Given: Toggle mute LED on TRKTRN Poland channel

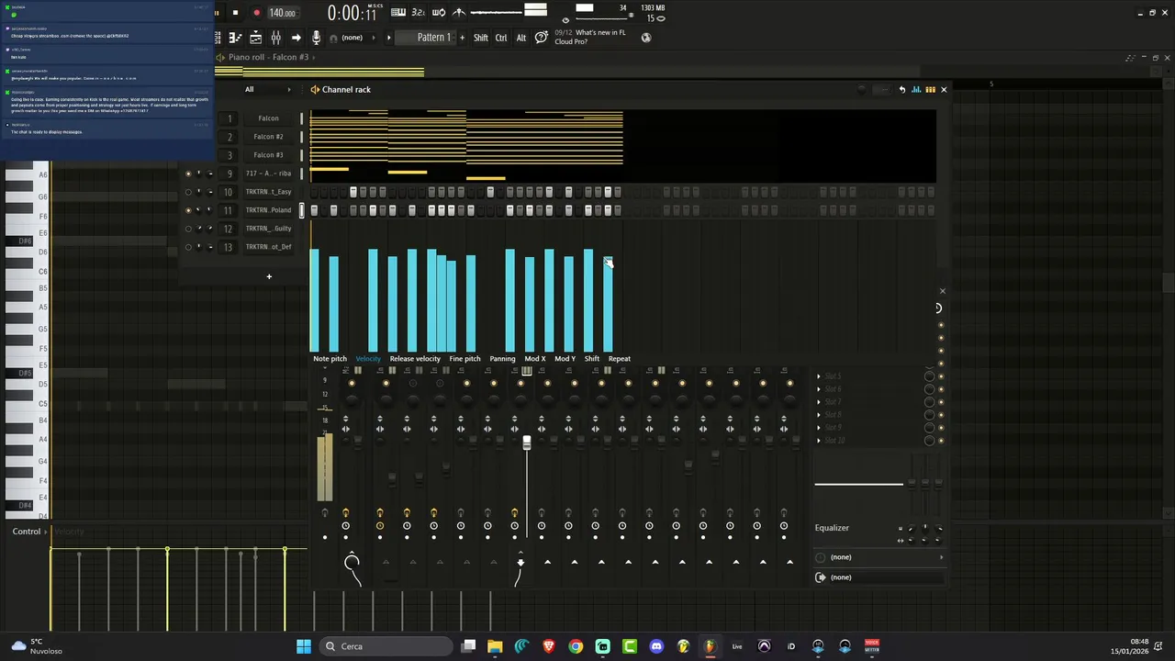Looking at the screenshot, I should 188,210.
